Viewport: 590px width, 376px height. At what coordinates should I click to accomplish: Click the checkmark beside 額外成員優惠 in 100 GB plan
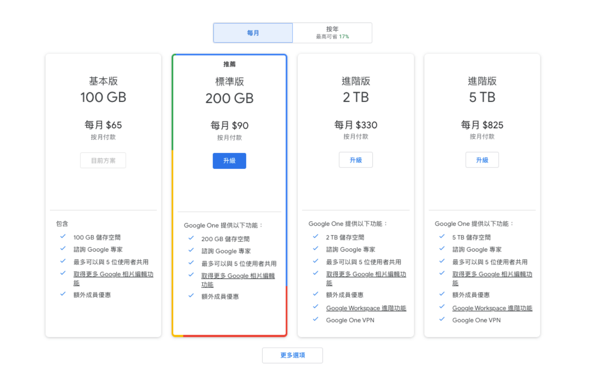63,294
